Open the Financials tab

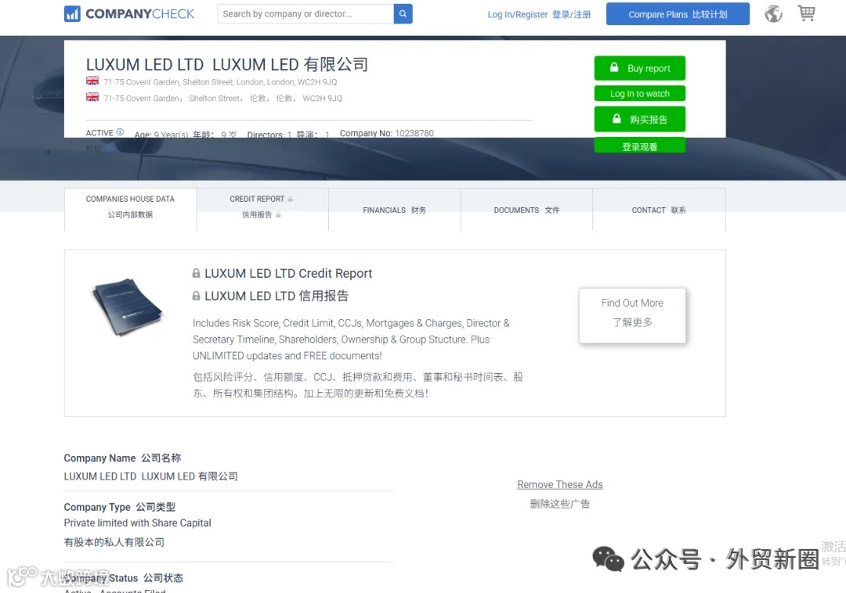(394, 210)
